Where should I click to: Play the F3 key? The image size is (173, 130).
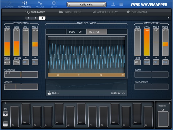[x=148, y=116]
